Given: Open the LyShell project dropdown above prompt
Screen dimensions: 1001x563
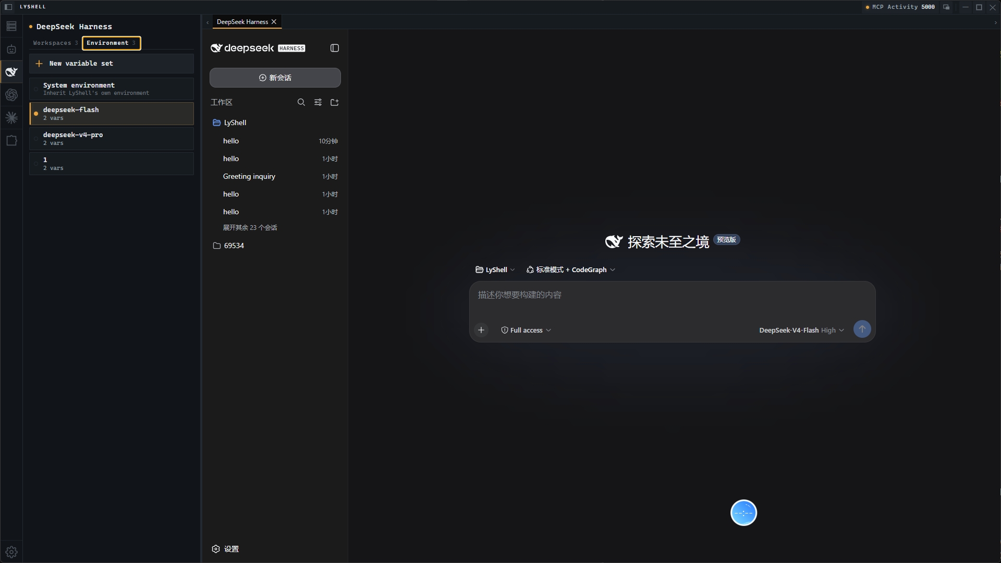Looking at the screenshot, I should (495, 270).
